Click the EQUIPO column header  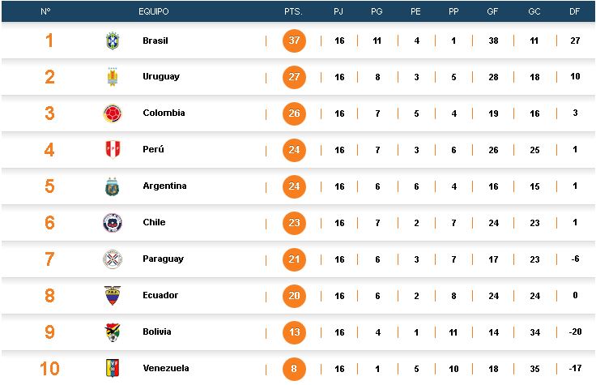[x=153, y=12]
